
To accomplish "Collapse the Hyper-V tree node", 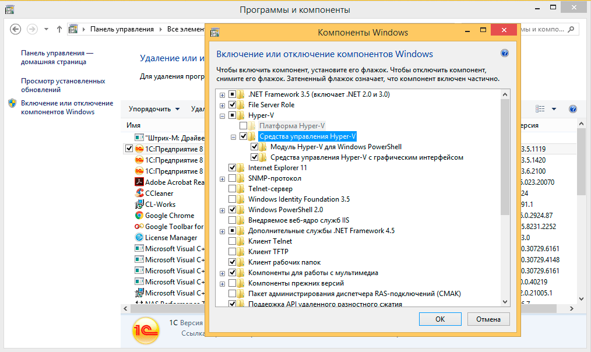I will [x=223, y=116].
